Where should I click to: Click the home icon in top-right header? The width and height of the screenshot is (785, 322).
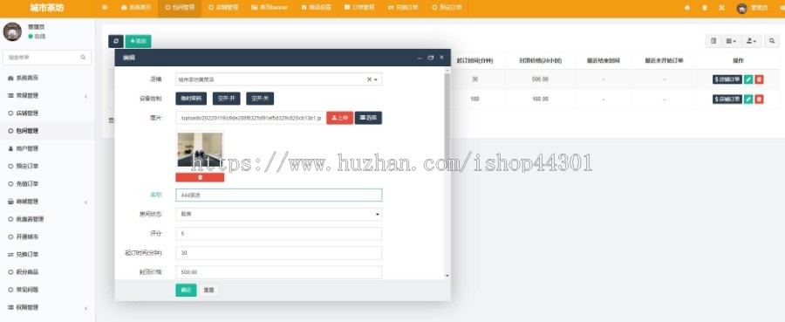coord(687,8)
